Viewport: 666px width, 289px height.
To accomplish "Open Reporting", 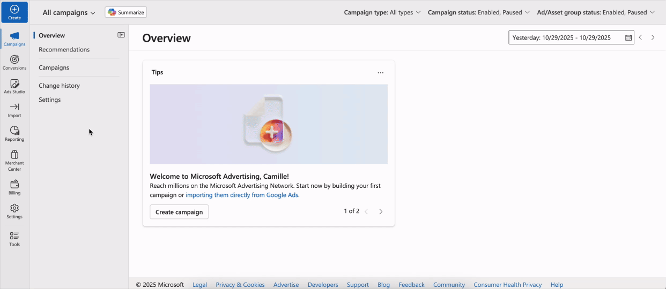I will pyautogui.click(x=14, y=134).
